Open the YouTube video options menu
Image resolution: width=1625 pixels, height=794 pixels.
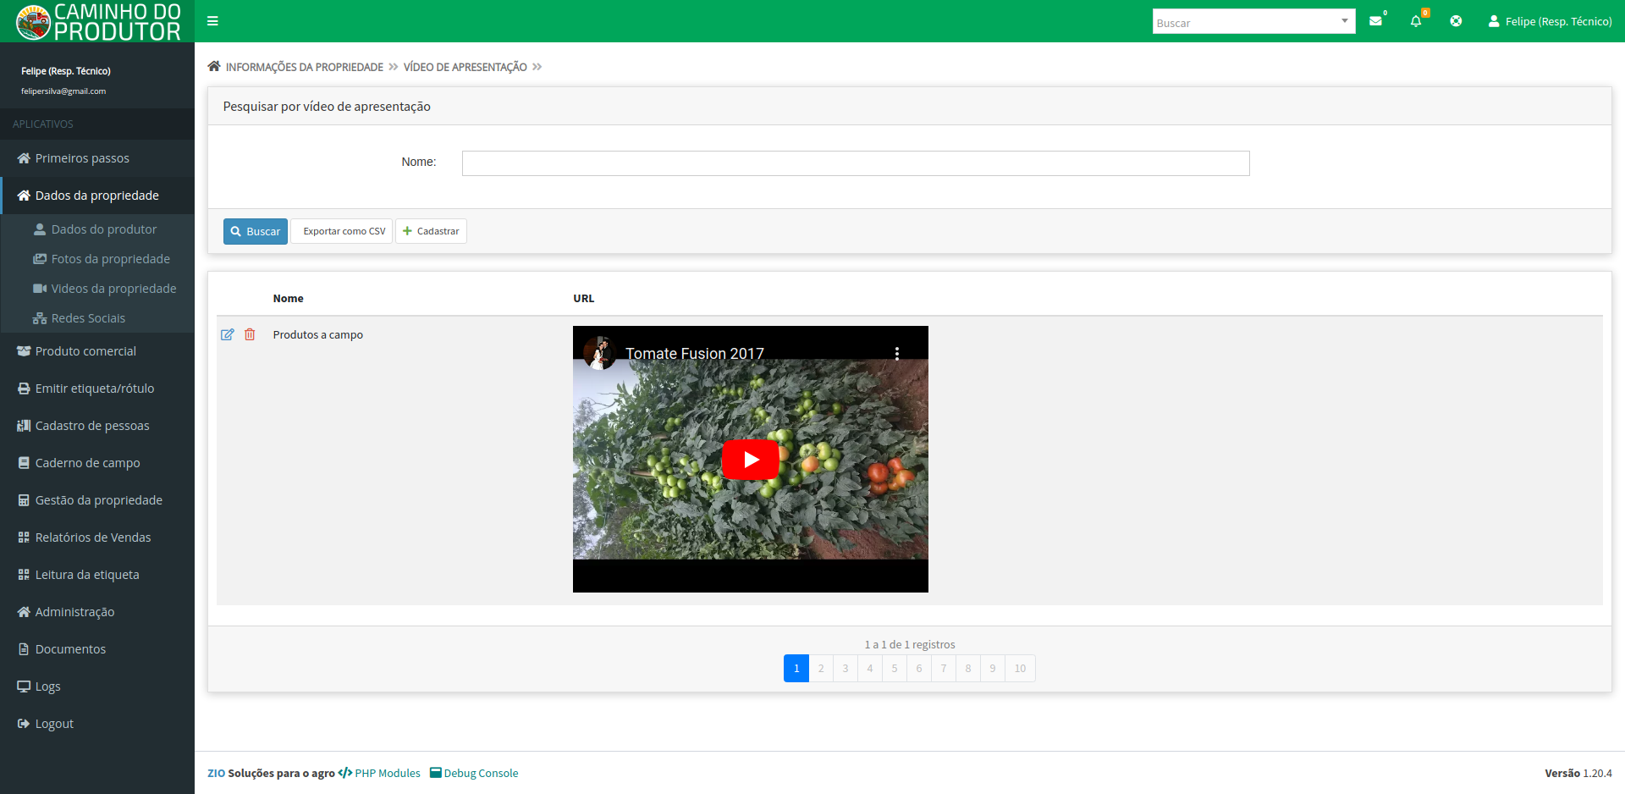pos(897,353)
